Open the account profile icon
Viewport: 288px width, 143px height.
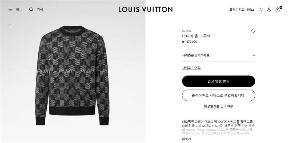(x=269, y=9)
